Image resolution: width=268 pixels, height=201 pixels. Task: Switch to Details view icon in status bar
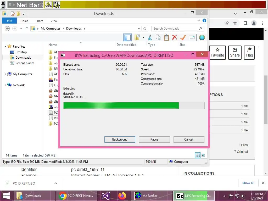(x=198, y=155)
